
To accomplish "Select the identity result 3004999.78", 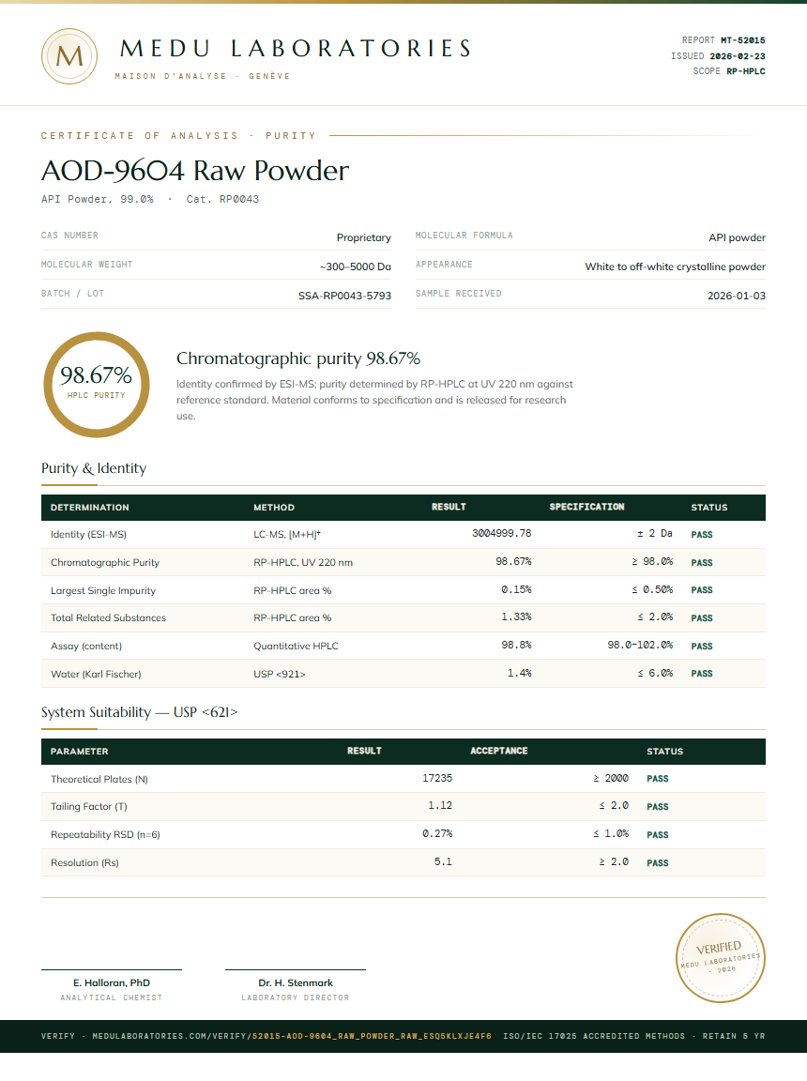I will pyautogui.click(x=502, y=534).
